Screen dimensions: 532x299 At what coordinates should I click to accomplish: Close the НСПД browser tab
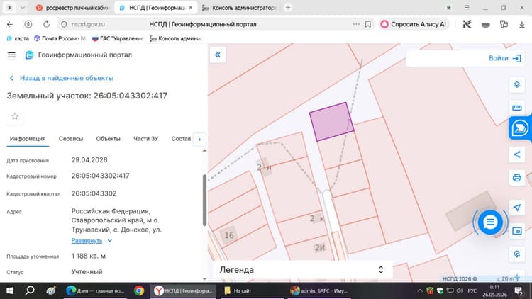191,8
